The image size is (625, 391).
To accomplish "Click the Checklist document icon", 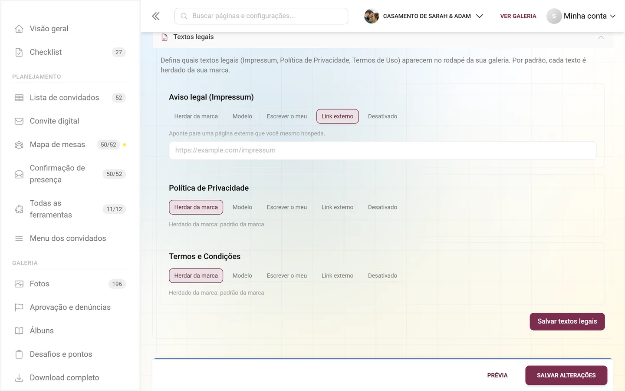I will pos(19,52).
